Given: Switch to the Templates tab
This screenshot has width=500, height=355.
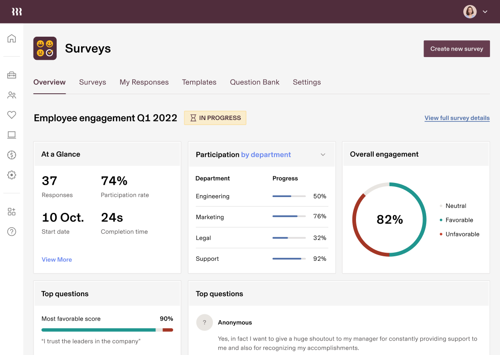Looking at the screenshot, I should pos(199,82).
